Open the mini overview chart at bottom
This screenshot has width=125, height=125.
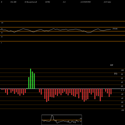point(62,120)
